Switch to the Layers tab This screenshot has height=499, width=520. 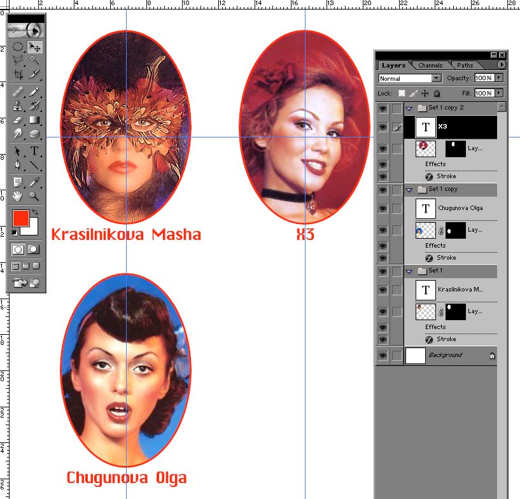coord(393,66)
